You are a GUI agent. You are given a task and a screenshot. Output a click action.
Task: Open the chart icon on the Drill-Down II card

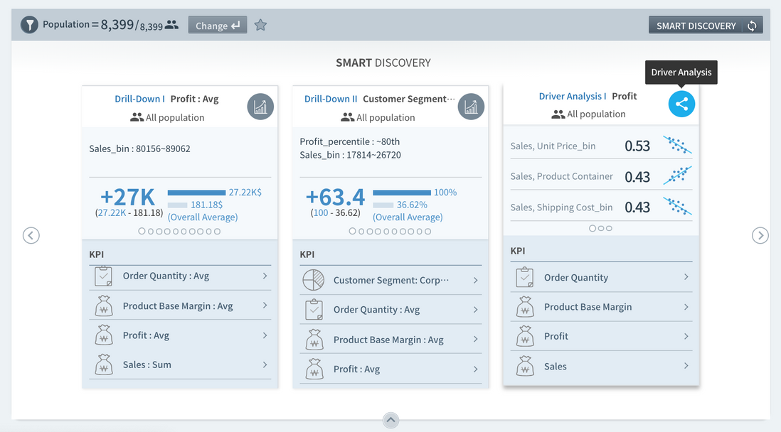471,107
